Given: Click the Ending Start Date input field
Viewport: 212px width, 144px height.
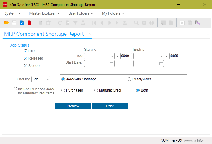Looking at the screenshot, I should (149, 64).
